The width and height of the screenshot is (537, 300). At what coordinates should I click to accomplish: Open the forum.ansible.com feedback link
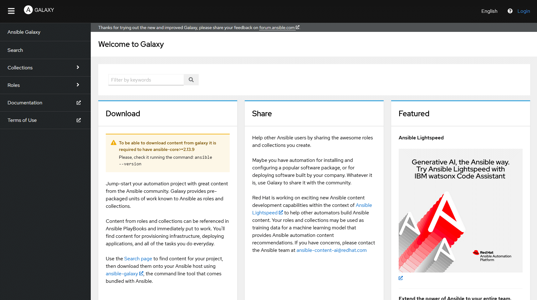coord(277,28)
